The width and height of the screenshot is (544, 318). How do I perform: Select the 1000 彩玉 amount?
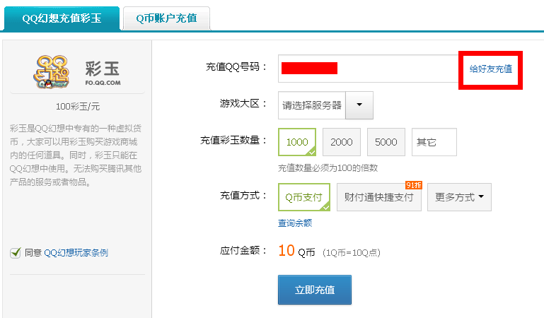point(297,142)
